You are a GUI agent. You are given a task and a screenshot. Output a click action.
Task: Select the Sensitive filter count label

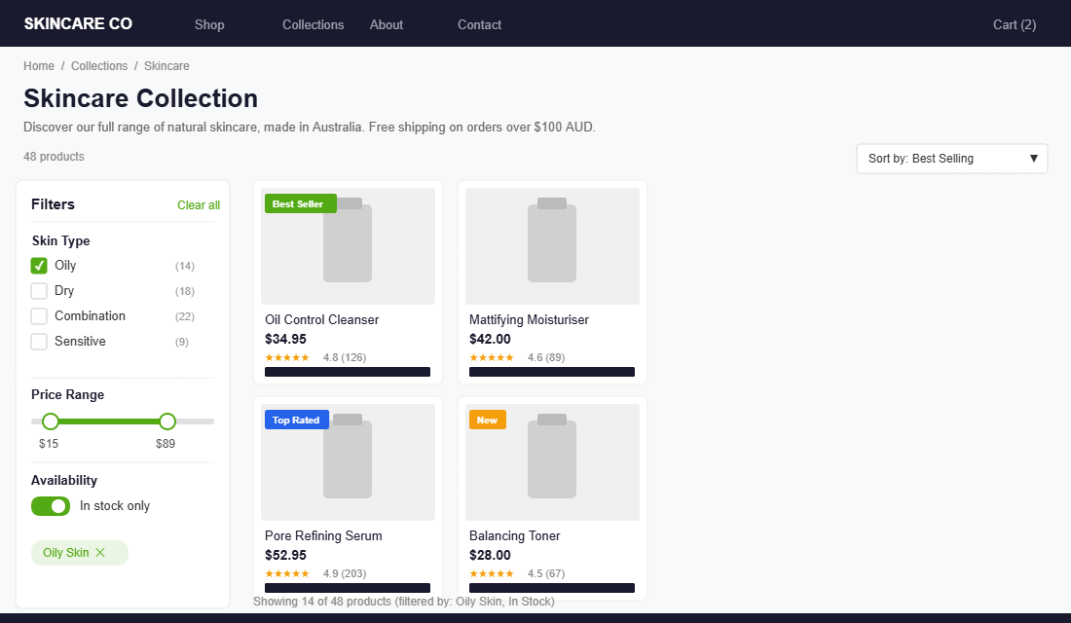pyautogui.click(x=181, y=341)
